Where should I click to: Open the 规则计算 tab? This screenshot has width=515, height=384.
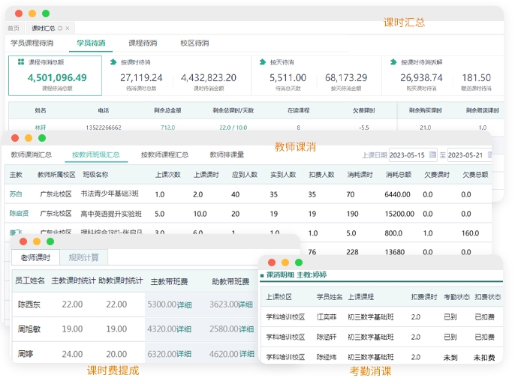pyautogui.click(x=84, y=257)
